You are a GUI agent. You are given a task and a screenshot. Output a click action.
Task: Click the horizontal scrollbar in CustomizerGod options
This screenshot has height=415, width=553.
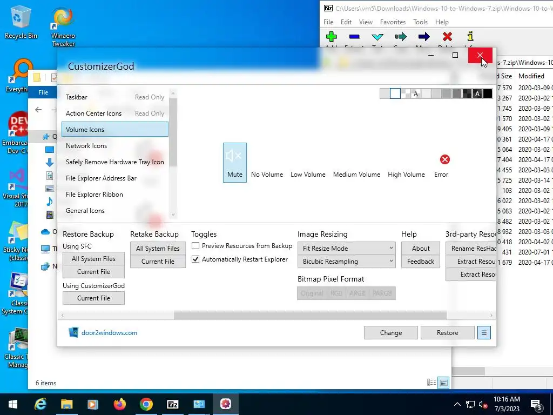(310, 315)
